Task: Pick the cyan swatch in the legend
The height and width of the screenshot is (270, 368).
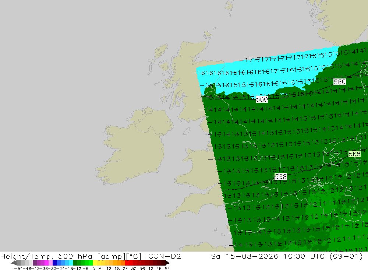Action: (x=71, y=263)
